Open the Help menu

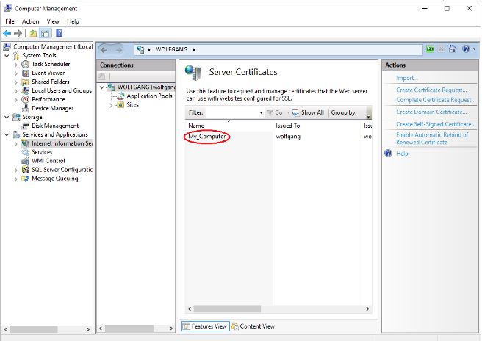click(73, 21)
